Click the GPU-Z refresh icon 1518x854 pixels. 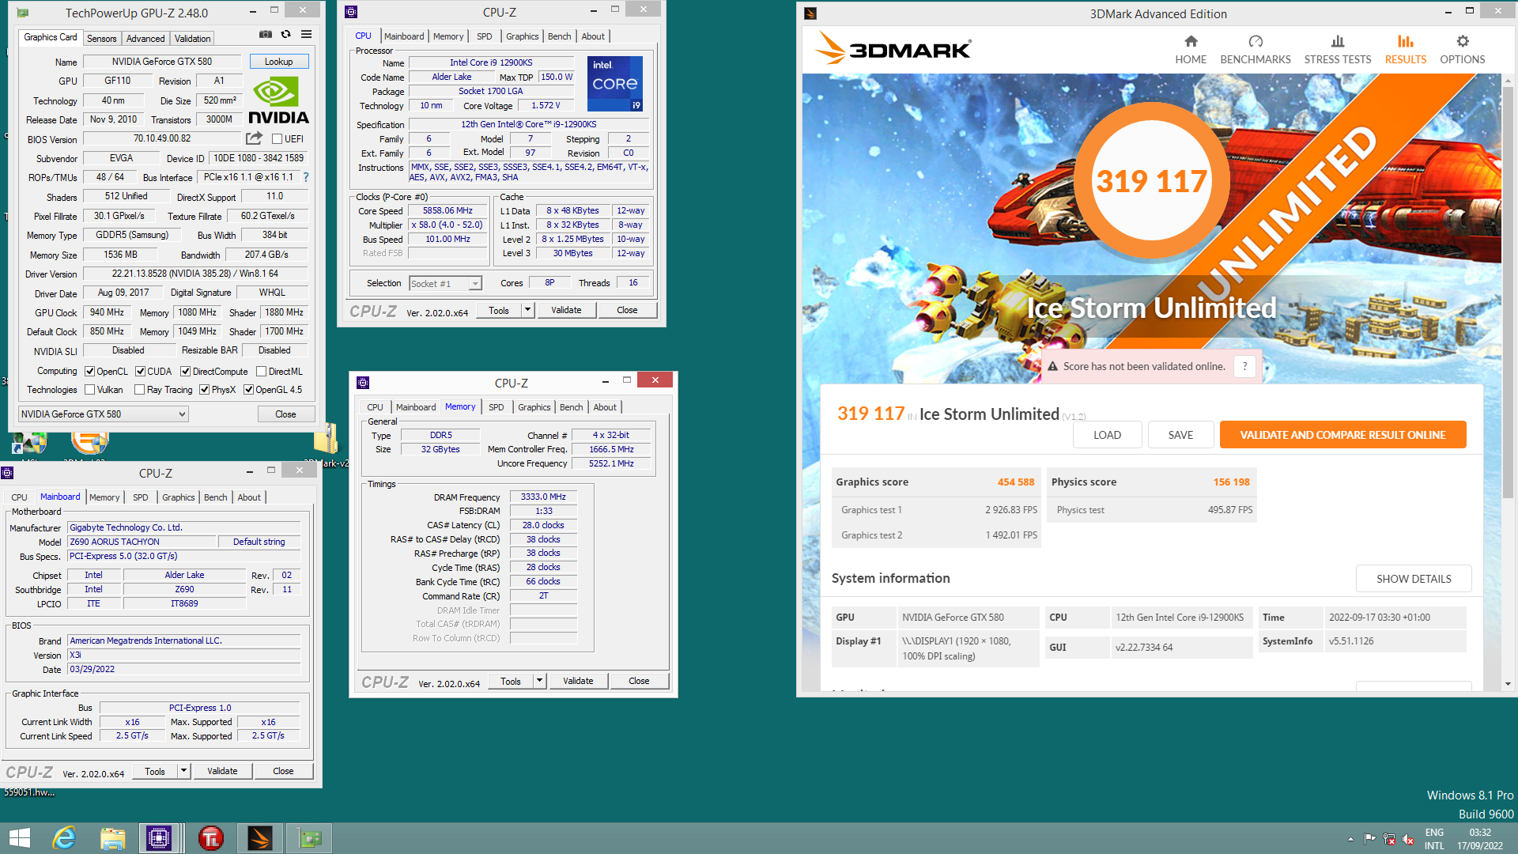coord(286,35)
